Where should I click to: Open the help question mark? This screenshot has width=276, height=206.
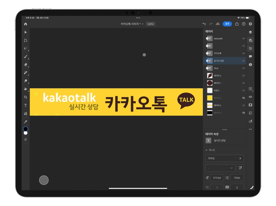244,24
